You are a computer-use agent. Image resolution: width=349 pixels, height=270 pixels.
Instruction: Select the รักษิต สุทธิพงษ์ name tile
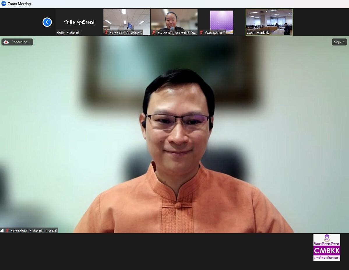pyautogui.click(x=79, y=22)
